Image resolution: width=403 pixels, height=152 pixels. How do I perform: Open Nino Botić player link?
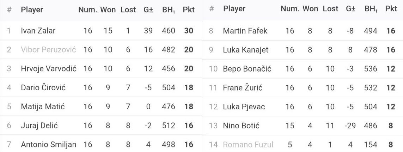click(x=241, y=126)
